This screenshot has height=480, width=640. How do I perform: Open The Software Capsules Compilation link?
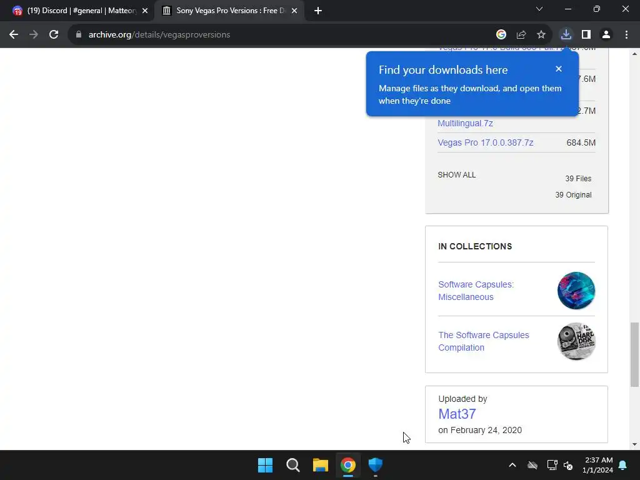pos(484,341)
